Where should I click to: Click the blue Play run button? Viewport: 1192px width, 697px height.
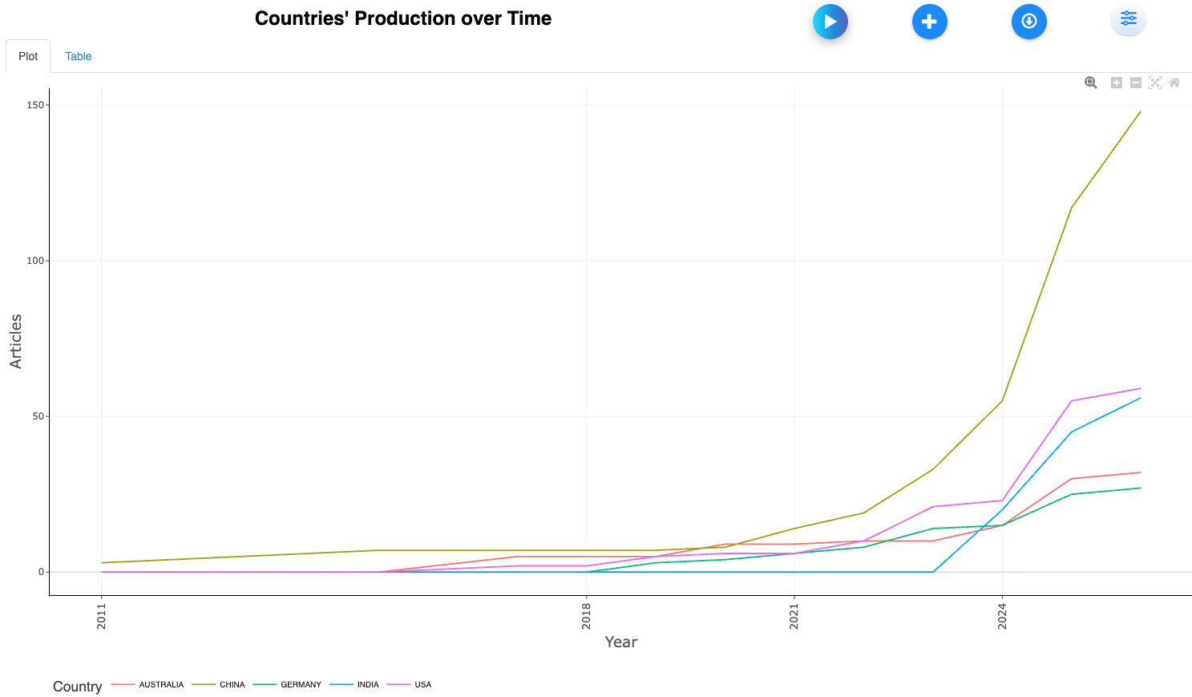[x=830, y=22]
